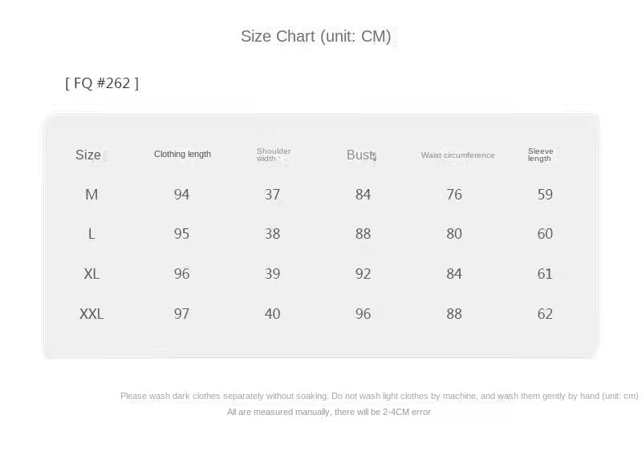Click the XXL size row label
642x451 pixels.
(x=91, y=314)
